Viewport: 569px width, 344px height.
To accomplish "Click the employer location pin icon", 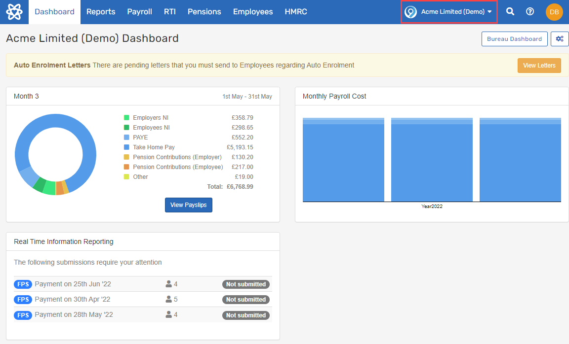I will (x=410, y=12).
